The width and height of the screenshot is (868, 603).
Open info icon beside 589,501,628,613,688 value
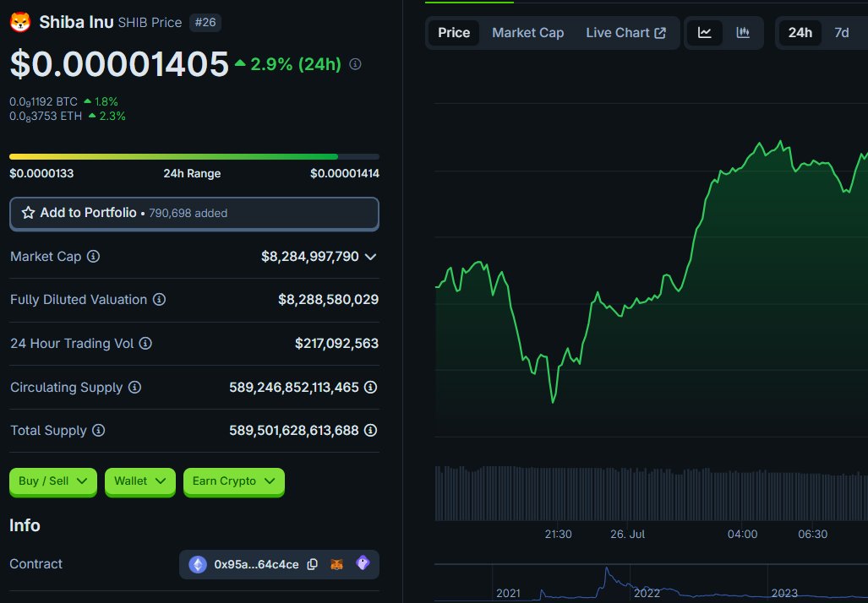(x=371, y=430)
